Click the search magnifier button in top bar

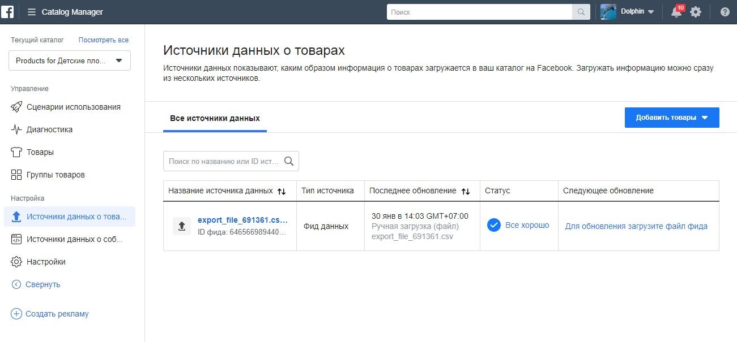click(x=581, y=12)
